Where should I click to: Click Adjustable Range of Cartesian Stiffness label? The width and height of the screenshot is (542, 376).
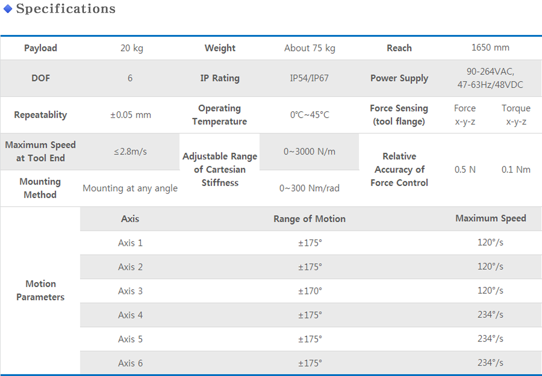[220, 169]
